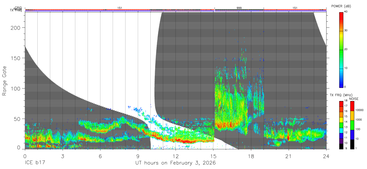Click the 150 tick label on Range Gate axis

(16, 58)
